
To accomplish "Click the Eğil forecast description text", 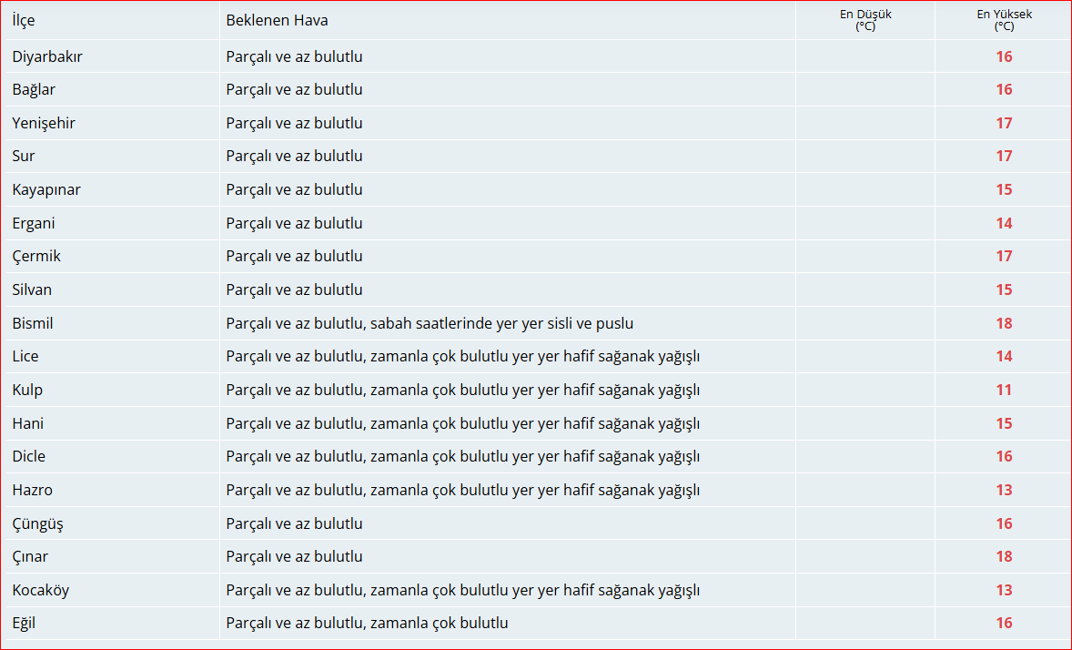I will (367, 623).
